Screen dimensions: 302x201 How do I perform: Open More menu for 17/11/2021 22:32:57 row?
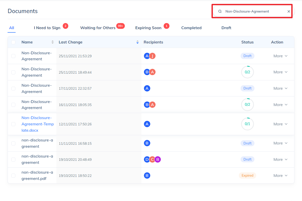(x=280, y=88)
